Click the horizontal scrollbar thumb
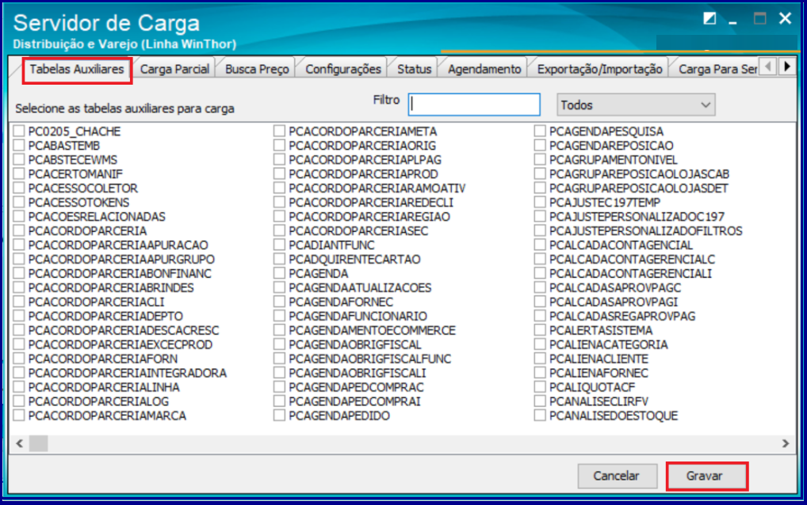807x505 pixels. coord(39,442)
